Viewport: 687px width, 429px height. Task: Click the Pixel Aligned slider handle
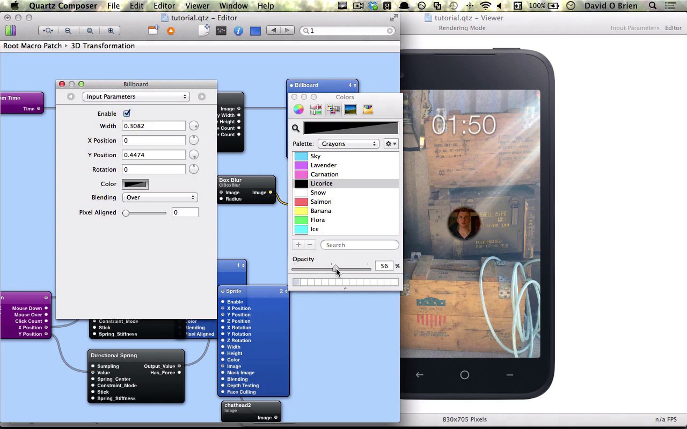coord(125,213)
